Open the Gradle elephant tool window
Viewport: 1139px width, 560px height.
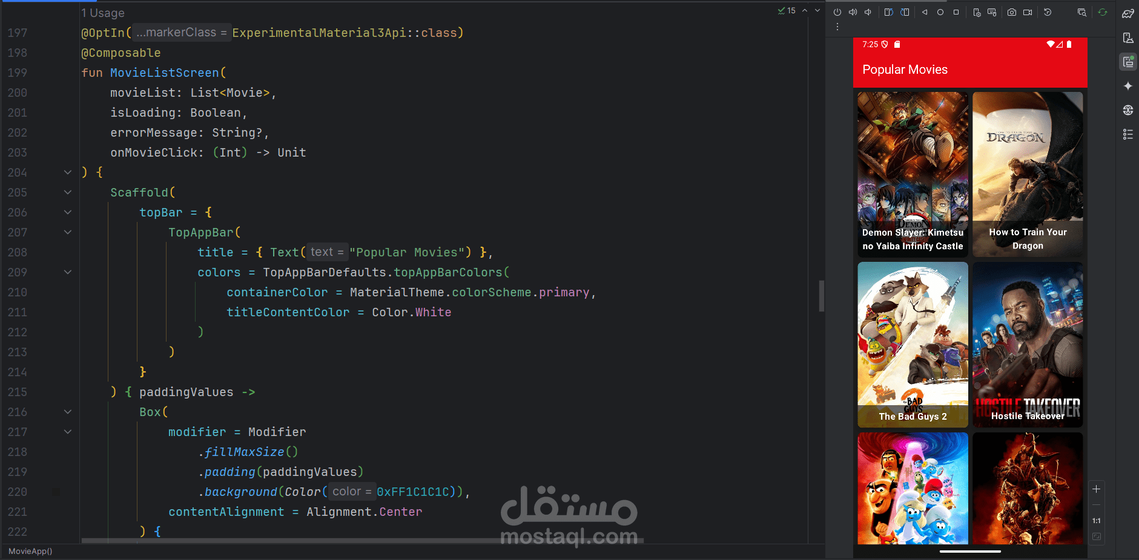(1128, 13)
